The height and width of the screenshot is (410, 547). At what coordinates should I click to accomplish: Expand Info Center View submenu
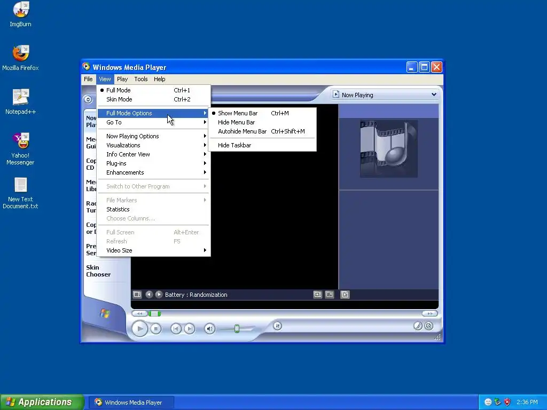[x=153, y=154]
